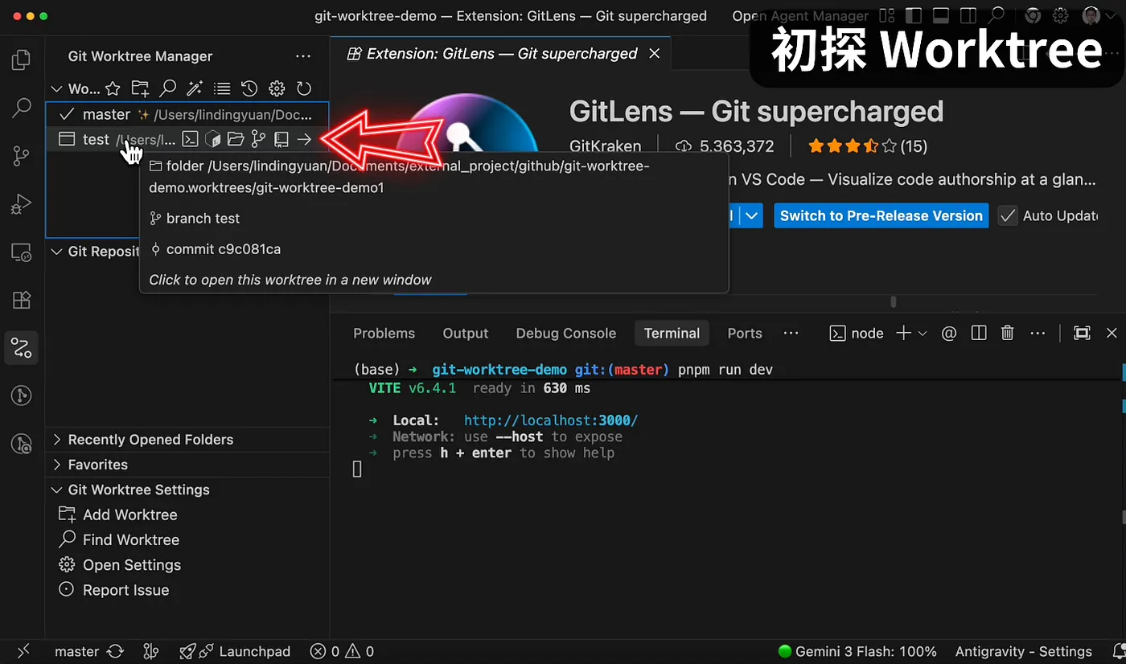The height and width of the screenshot is (664, 1126).
Task: Split the terminal pane
Action: click(x=979, y=333)
